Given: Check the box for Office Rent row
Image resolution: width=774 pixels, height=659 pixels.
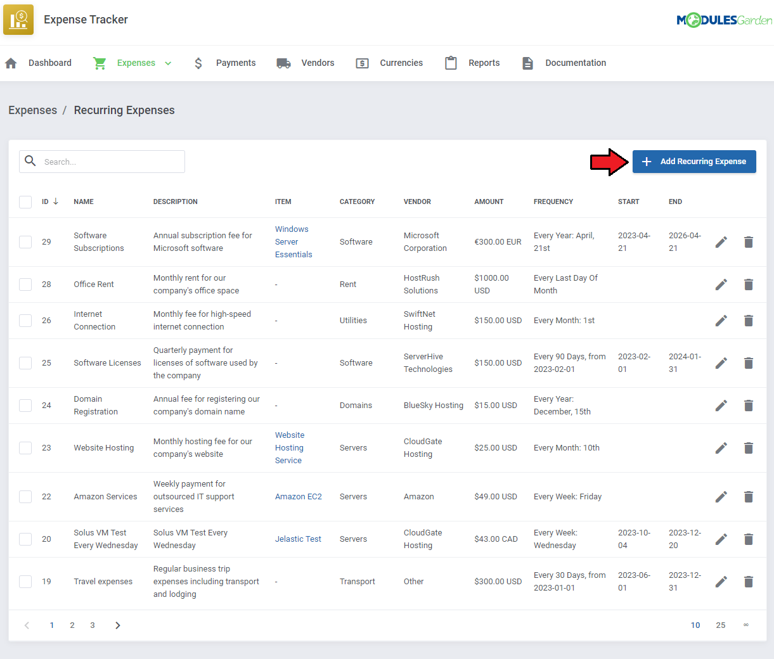Looking at the screenshot, I should 25,285.
